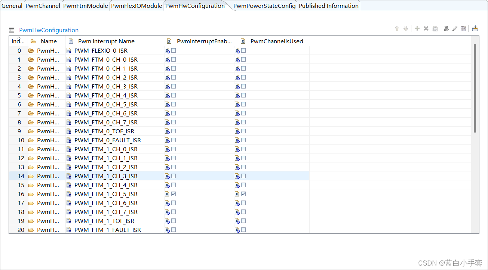Click the move element up arrow icon
This screenshot has height=270, width=488.
(397, 28)
